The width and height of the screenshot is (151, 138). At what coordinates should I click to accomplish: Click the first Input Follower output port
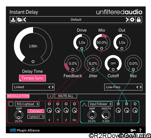118,104
